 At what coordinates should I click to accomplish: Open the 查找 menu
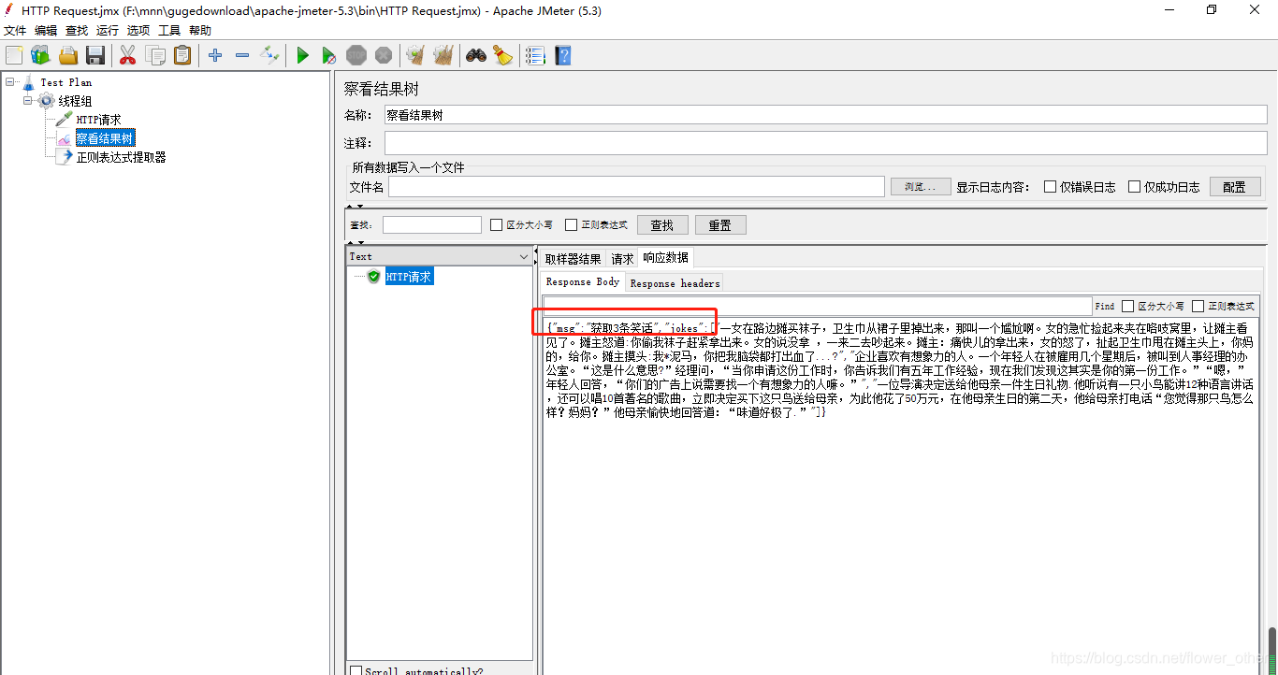click(x=77, y=31)
